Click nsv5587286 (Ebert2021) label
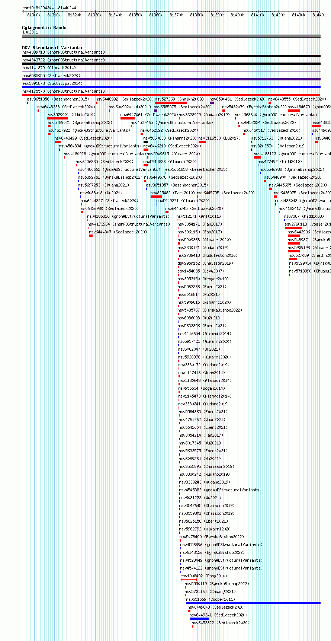Image resolution: width=331 pixels, height=641 pixels. (202, 287)
